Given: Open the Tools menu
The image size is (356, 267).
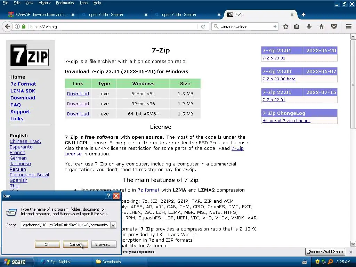Looking at the screenshot, I should point(83,3).
